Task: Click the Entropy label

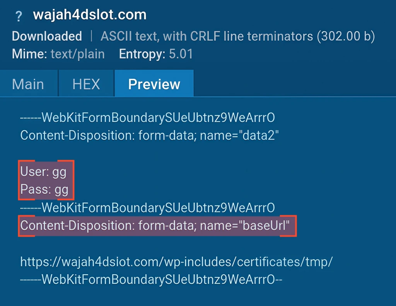Action: (142, 54)
